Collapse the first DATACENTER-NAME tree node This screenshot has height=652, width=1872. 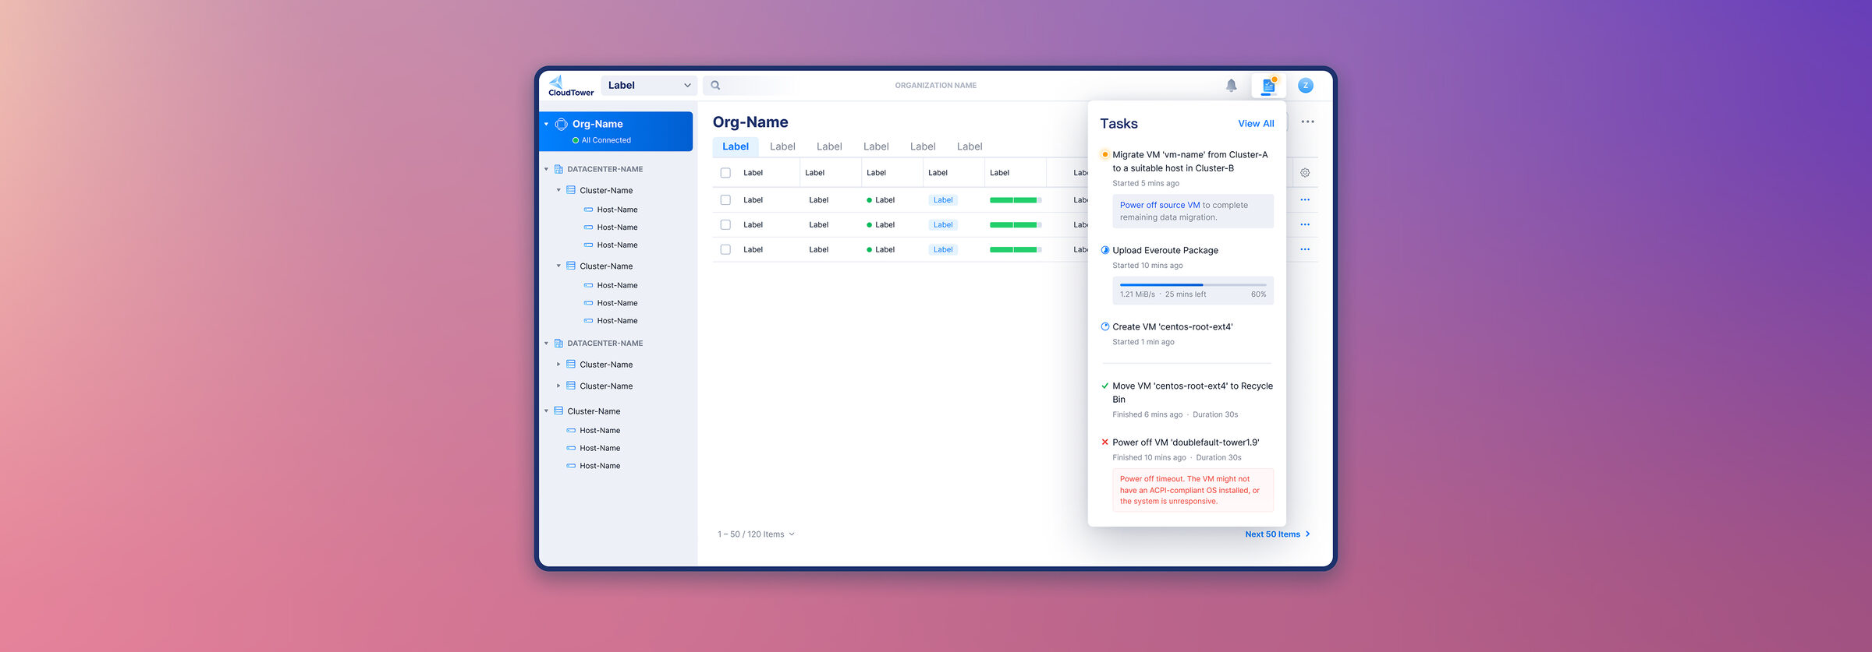coord(546,169)
